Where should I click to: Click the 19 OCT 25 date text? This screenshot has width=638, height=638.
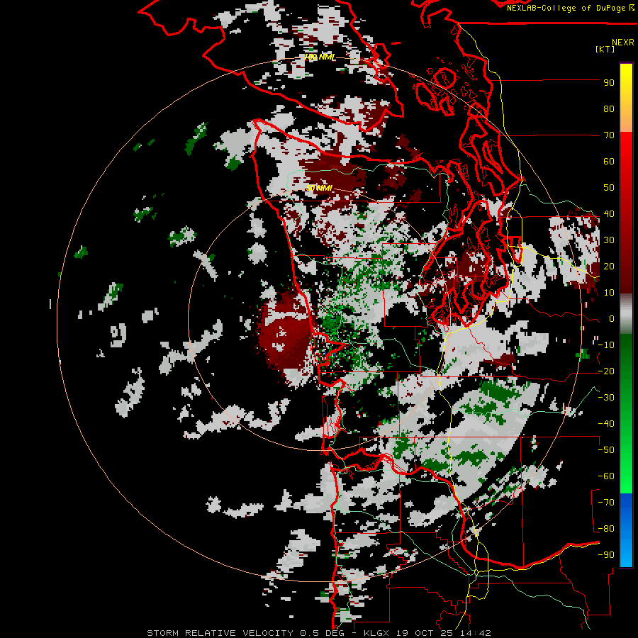pos(425,633)
